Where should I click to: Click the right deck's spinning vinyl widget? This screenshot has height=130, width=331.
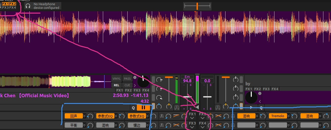[x=251, y=97]
